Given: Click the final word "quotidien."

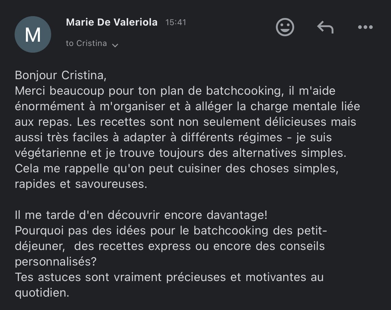Looking at the screenshot, I should pos(42,293).
